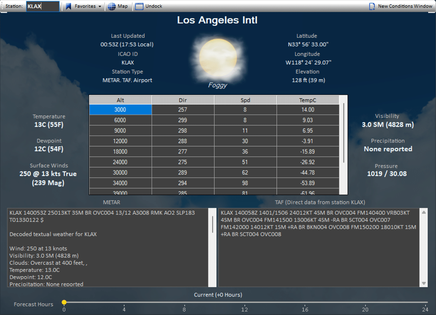This screenshot has height=315, width=436.
Task: Click the winds aloft table scrollbar
Action: click(344, 133)
